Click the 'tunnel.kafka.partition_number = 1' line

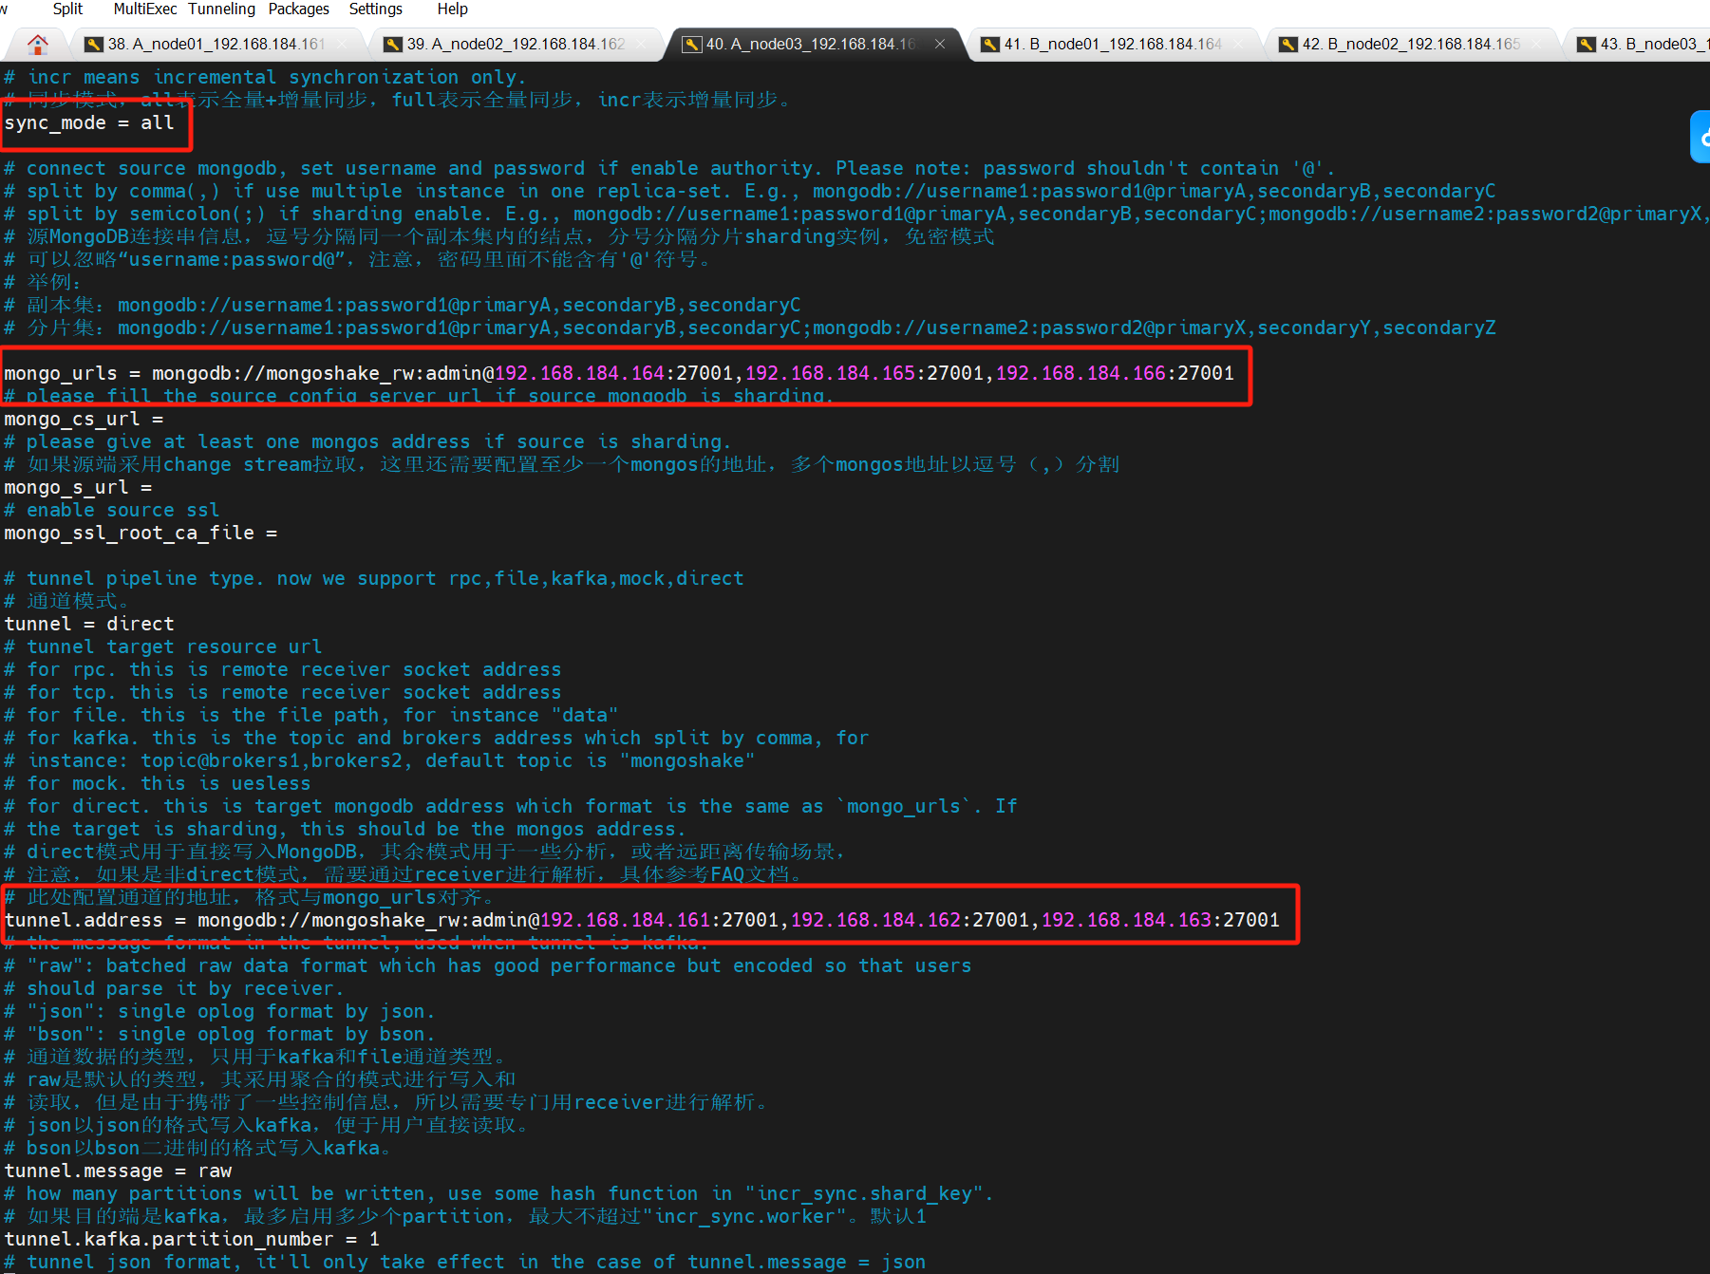click(x=192, y=1239)
